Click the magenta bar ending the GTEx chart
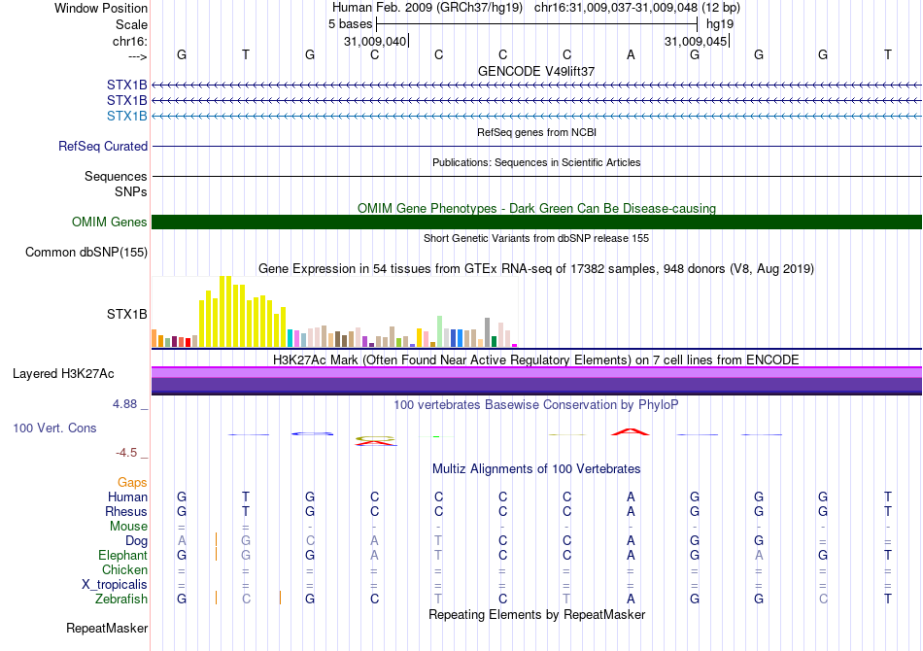The image size is (923, 651). coord(515,346)
